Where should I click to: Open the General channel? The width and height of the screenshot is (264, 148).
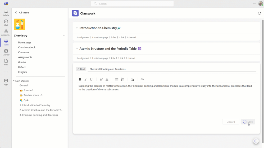pyautogui.click(x=24, y=85)
